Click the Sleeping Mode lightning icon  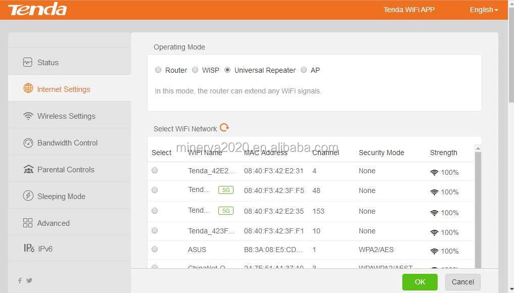pyautogui.click(x=28, y=196)
